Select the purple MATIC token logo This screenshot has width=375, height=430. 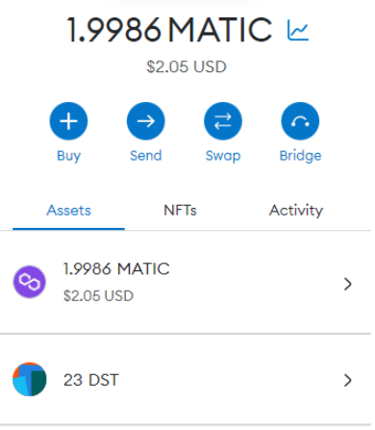30,282
